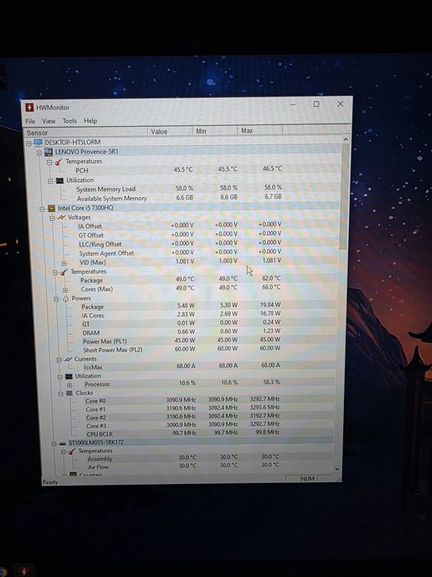Click the HWMonitor lightning title bar icon
This screenshot has width=432, height=577.
(x=30, y=107)
